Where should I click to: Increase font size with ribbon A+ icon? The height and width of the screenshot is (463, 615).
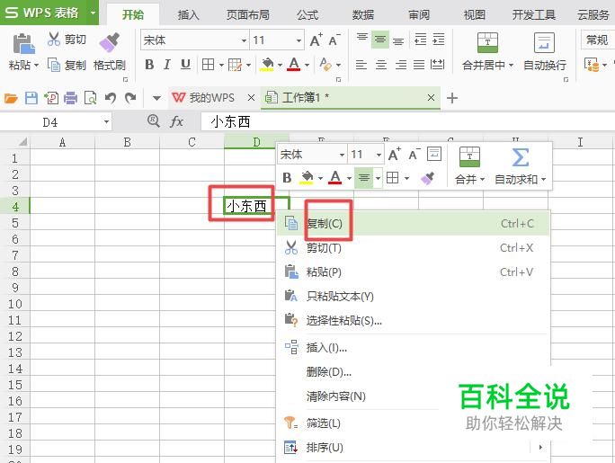pos(316,40)
